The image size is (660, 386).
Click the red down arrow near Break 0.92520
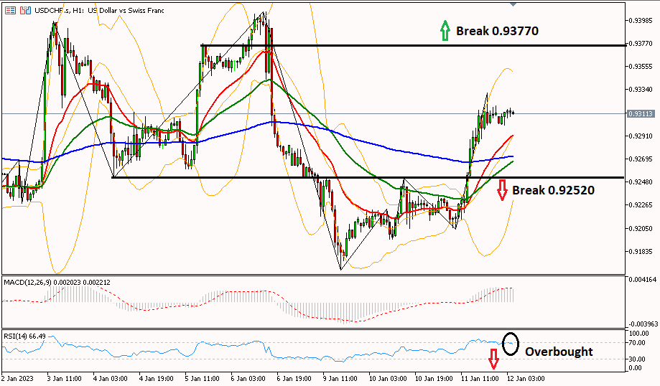pyautogui.click(x=501, y=189)
